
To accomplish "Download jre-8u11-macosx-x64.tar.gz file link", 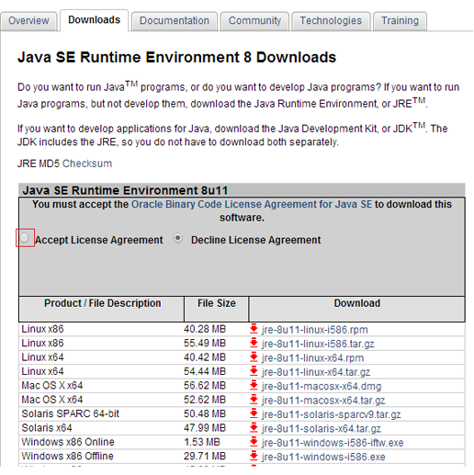I will [323, 401].
